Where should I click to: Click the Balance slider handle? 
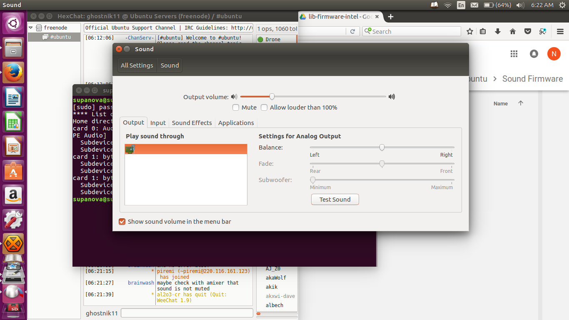(x=382, y=147)
